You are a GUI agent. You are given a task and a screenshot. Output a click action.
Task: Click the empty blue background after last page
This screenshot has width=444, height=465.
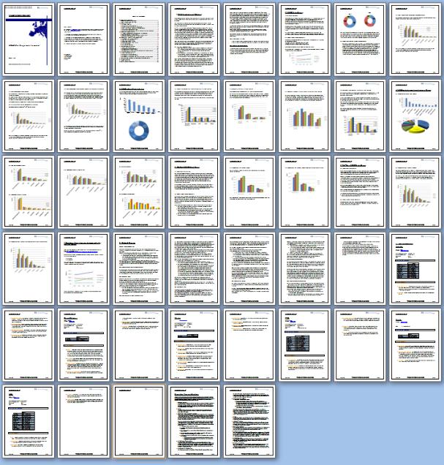358,424
